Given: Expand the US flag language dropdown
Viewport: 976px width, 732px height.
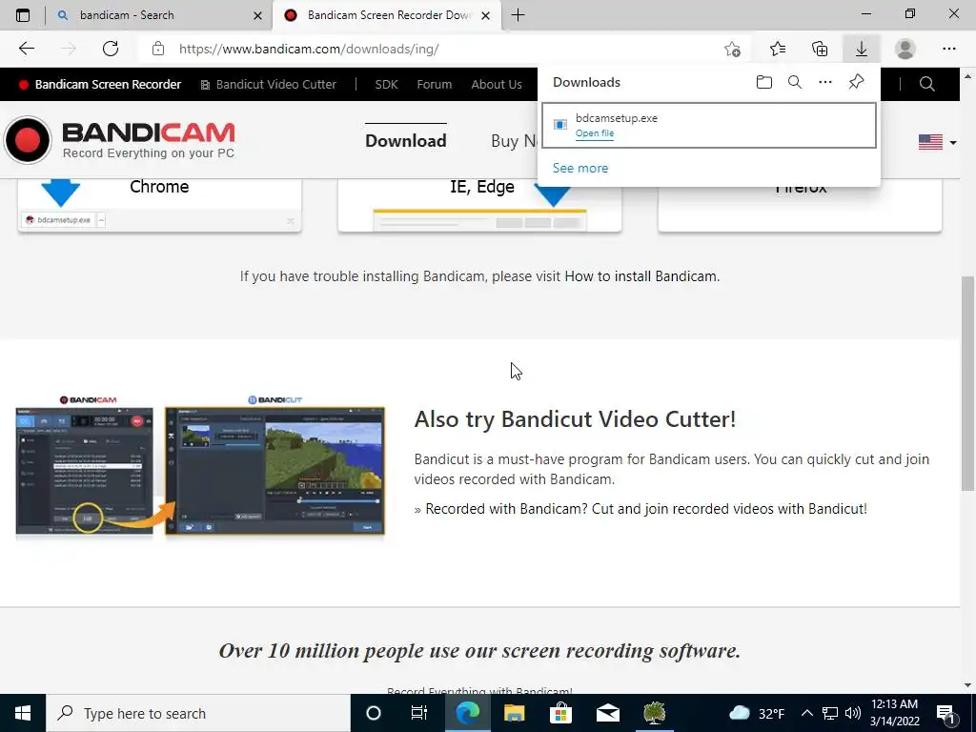Looking at the screenshot, I should point(938,143).
